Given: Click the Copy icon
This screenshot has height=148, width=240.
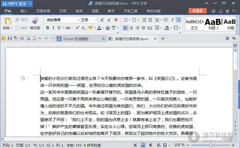Looking at the screenshot, I should [x=17, y=28].
